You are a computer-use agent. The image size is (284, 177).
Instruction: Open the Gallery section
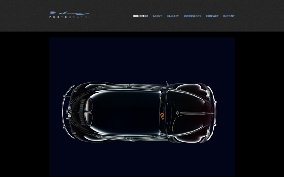tap(173, 16)
